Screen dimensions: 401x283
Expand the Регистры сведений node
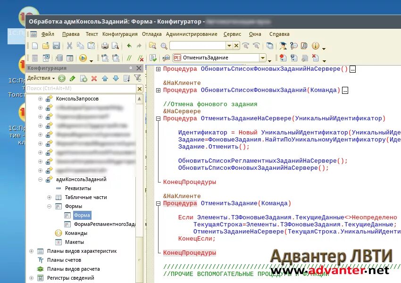pos(31,278)
